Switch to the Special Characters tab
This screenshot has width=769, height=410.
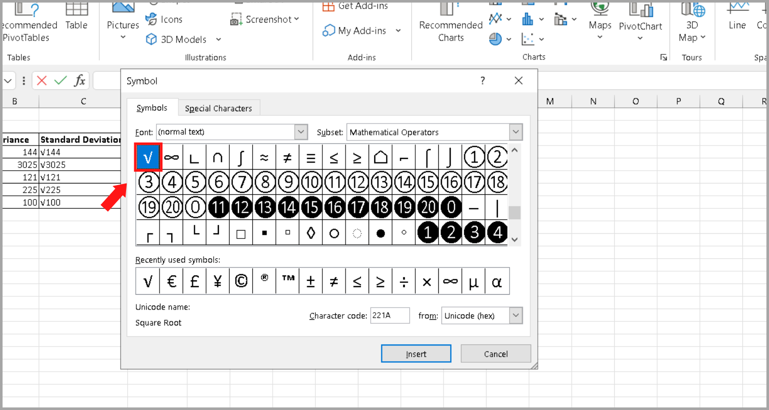coord(219,108)
